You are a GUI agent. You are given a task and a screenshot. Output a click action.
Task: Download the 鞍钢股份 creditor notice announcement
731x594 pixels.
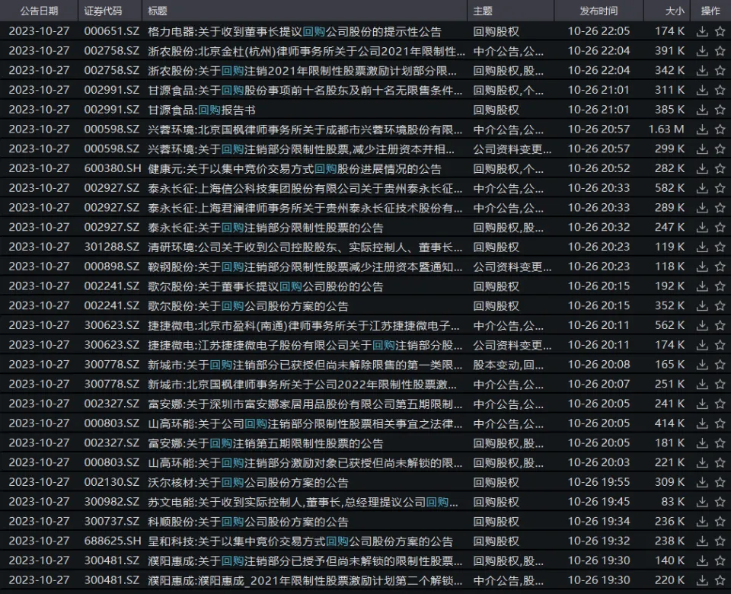702,267
